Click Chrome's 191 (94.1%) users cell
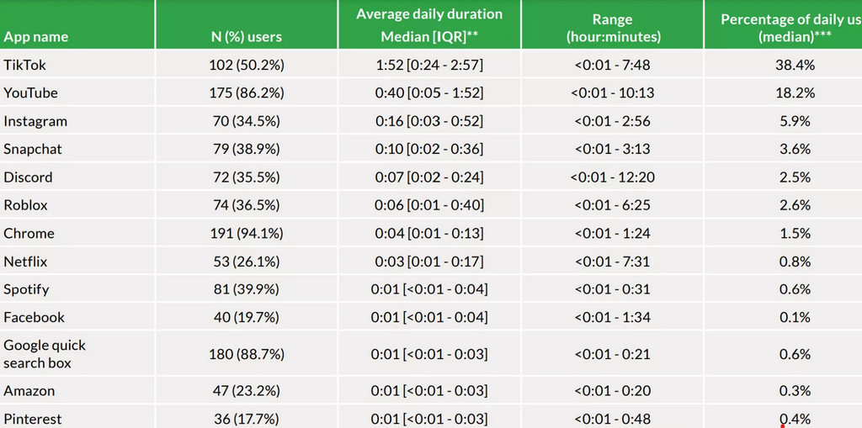This screenshot has width=862, height=428. [x=246, y=233]
